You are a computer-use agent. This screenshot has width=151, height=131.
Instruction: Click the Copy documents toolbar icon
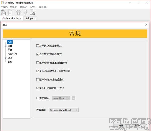click(x=10, y=12)
